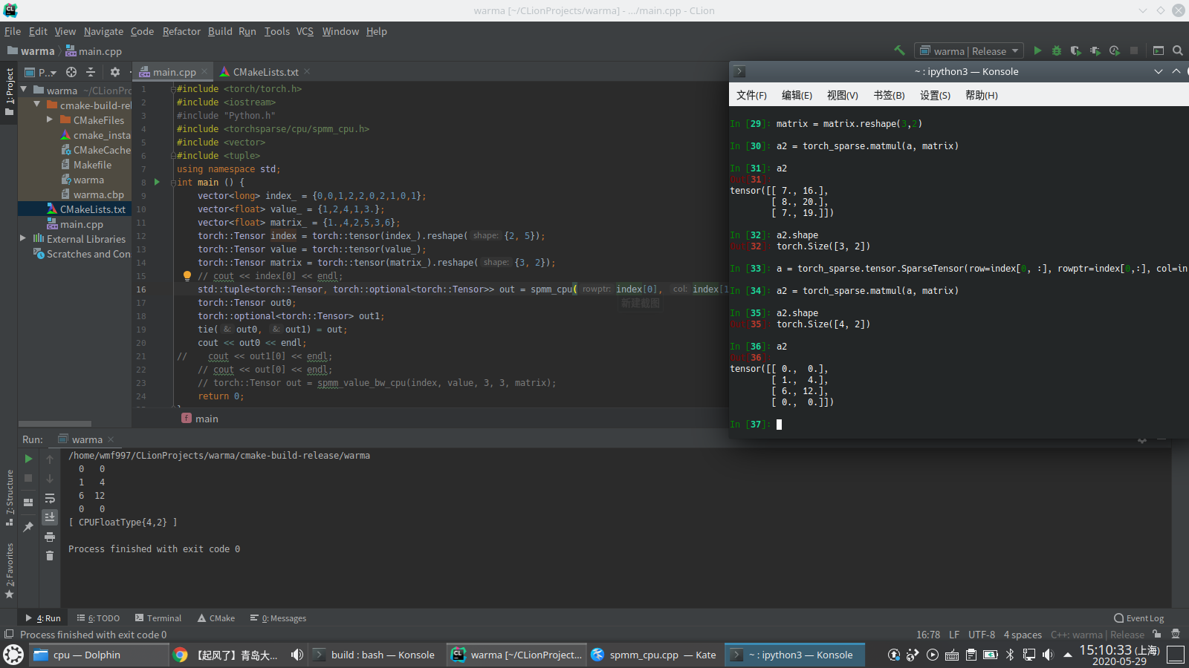Toggle the 1: Project side panel
The image size is (1189, 668).
(10, 92)
